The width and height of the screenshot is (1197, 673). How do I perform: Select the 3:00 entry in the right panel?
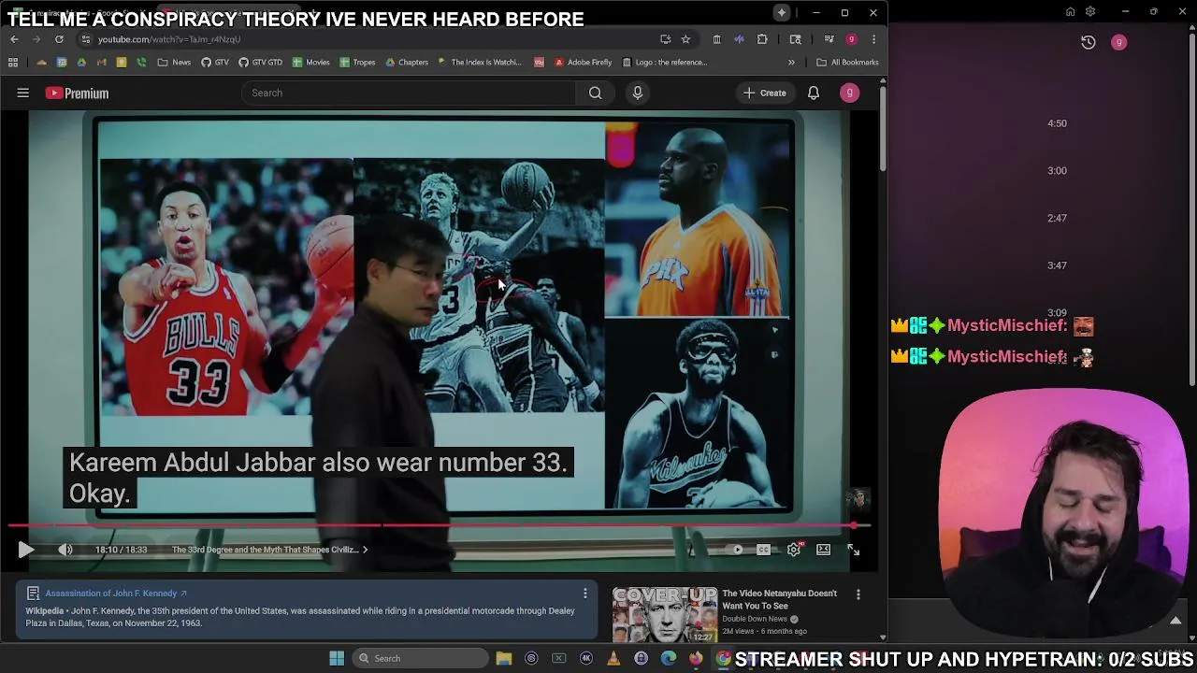coord(1057,171)
